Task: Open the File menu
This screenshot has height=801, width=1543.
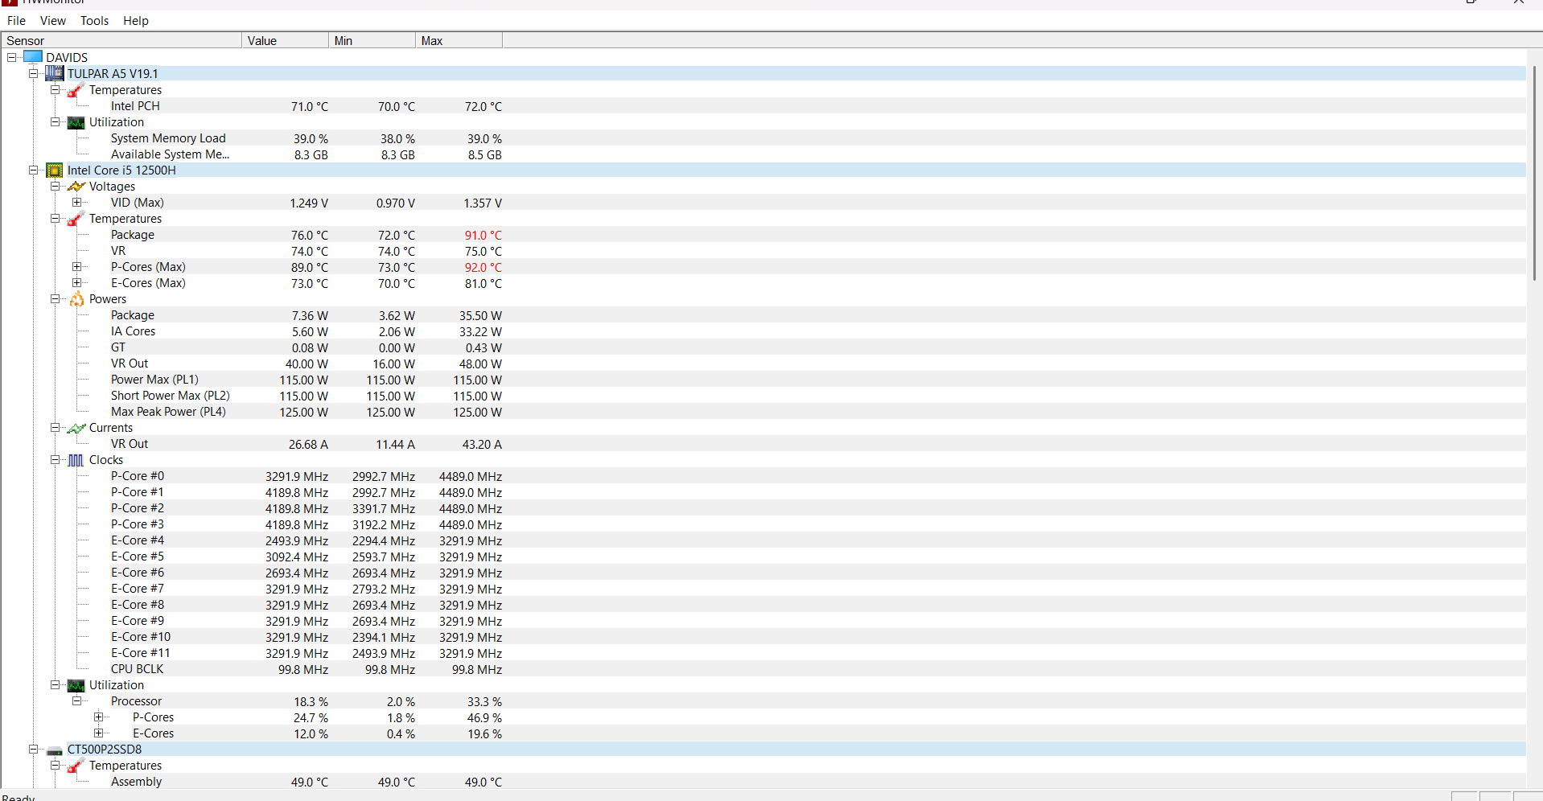Action: click(x=16, y=21)
